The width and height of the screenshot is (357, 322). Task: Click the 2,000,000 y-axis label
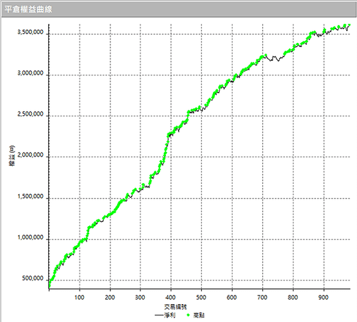point(30,155)
